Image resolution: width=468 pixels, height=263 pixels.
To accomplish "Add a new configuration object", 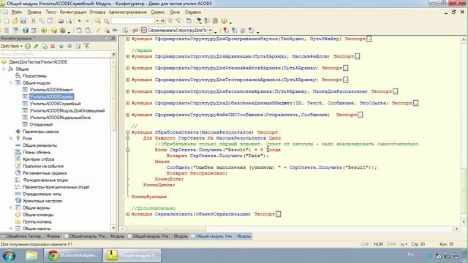I will [28, 46].
